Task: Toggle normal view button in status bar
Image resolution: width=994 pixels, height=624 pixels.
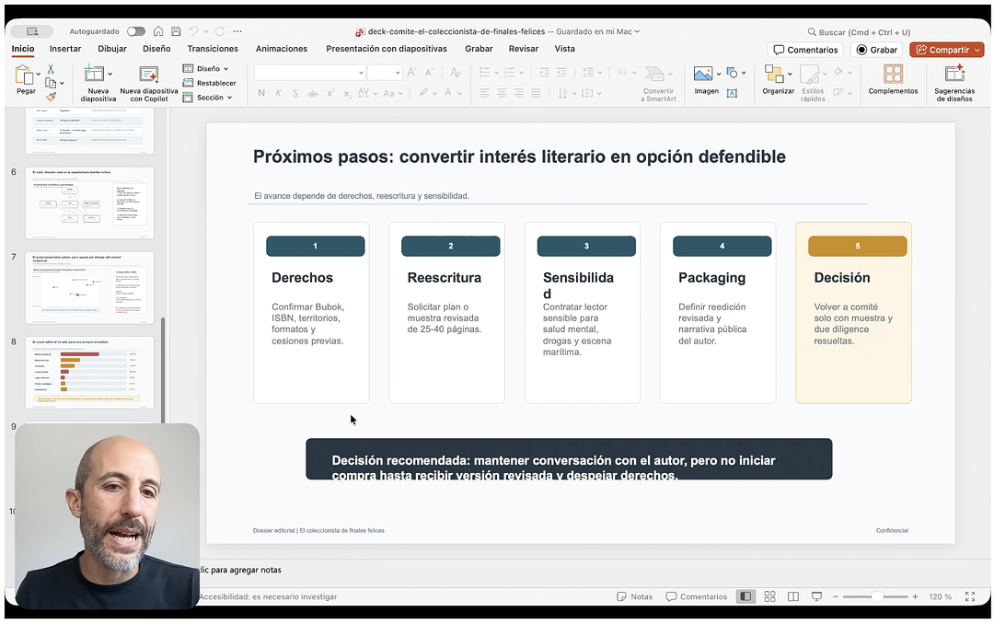Action: pyautogui.click(x=745, y=596)
